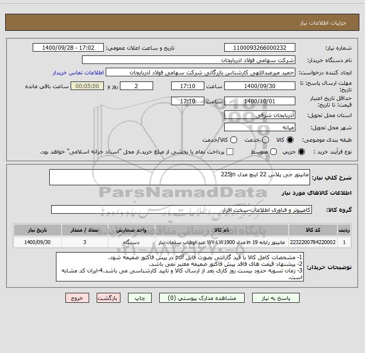Select the جزیی purchase type radio
Image resolution: width=365 pixels, height=353 pixels.
[301, 152]
